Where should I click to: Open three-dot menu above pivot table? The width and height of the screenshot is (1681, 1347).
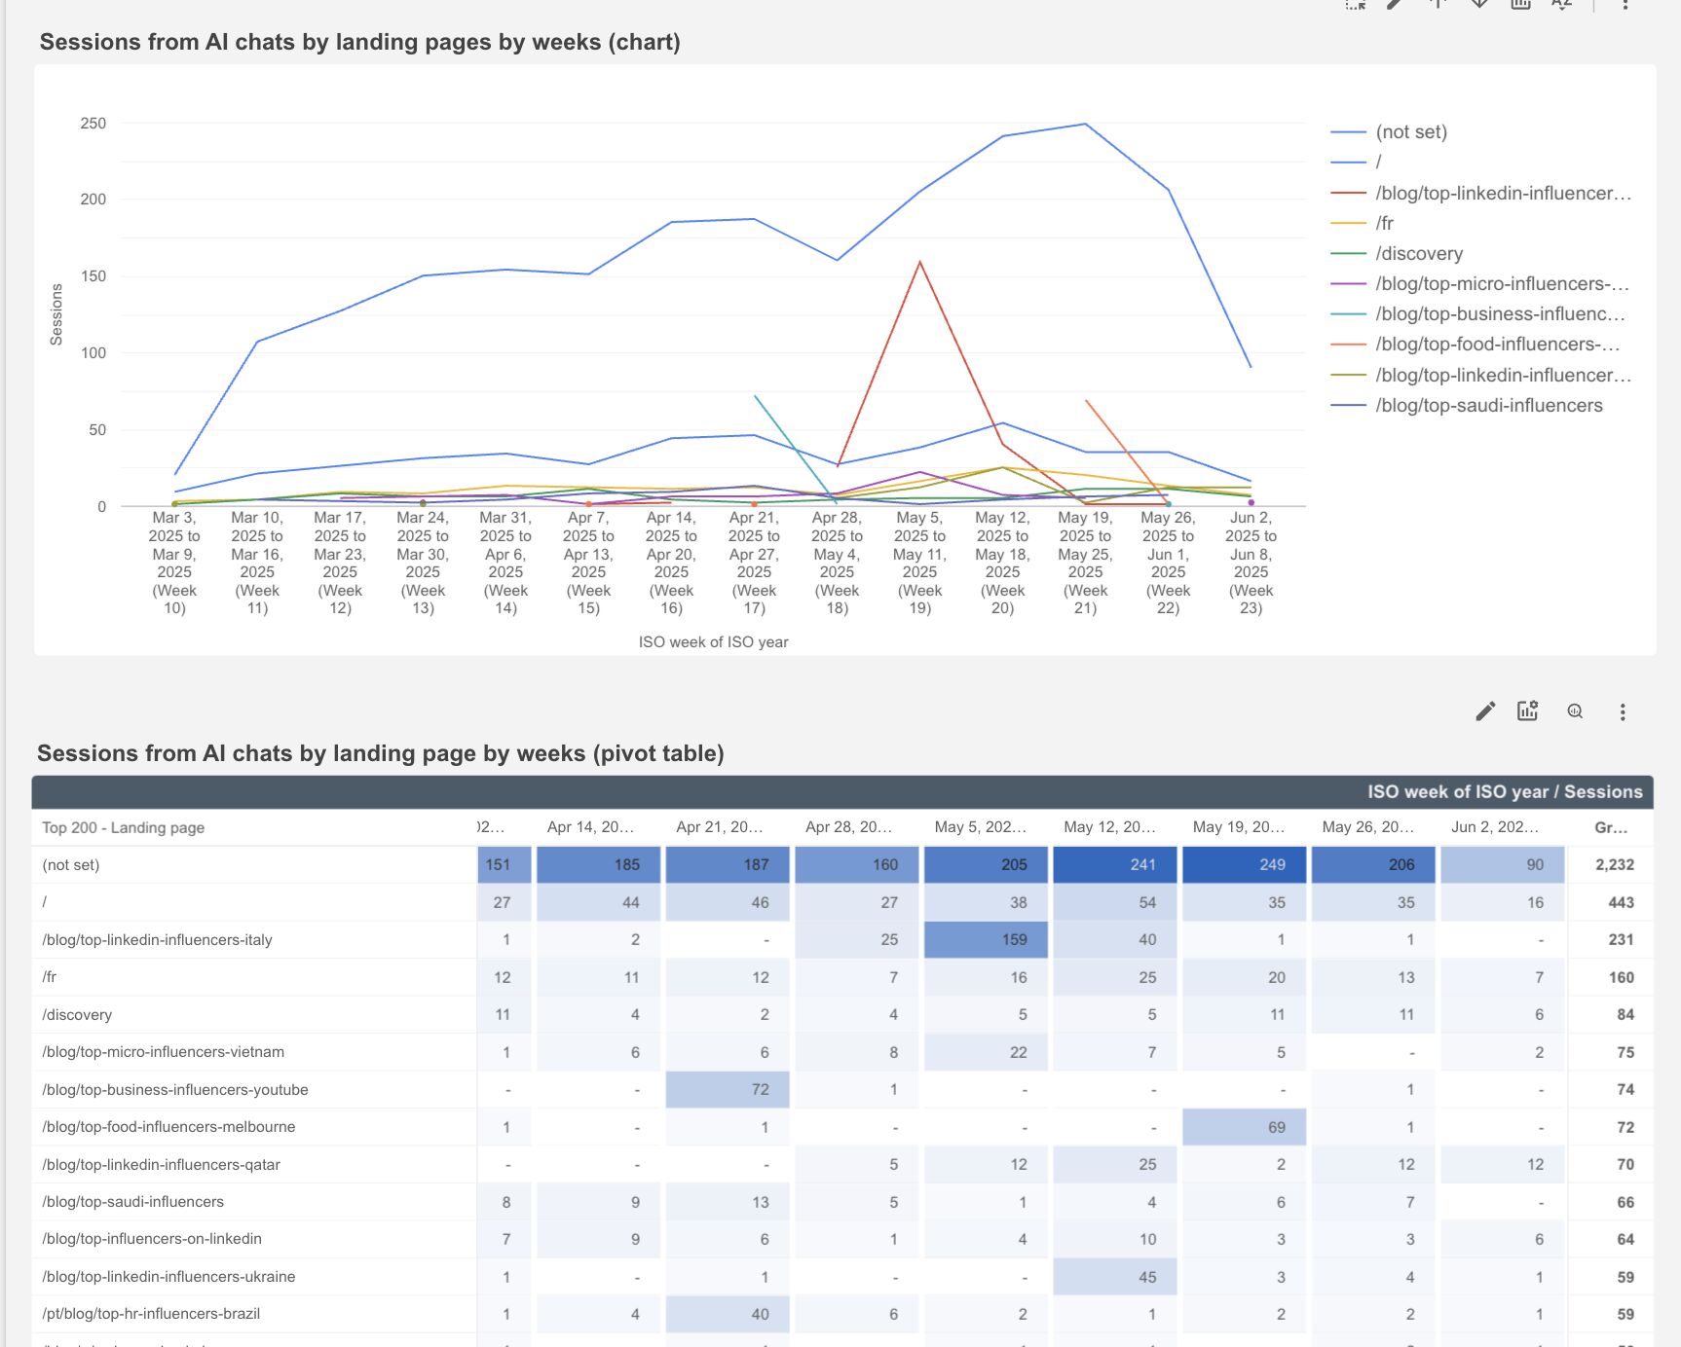pos(1623,712)
